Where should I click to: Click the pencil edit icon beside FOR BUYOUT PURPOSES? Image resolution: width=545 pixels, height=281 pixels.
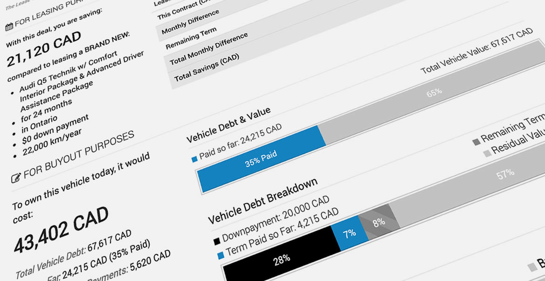point(16,177)
